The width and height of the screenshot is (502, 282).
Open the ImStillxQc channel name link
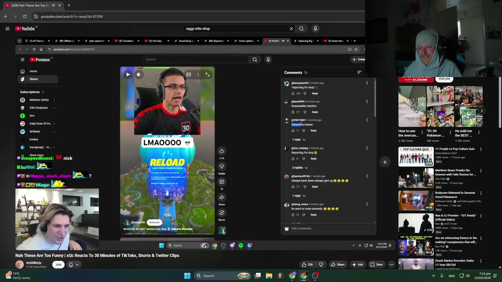coord(34,263)
